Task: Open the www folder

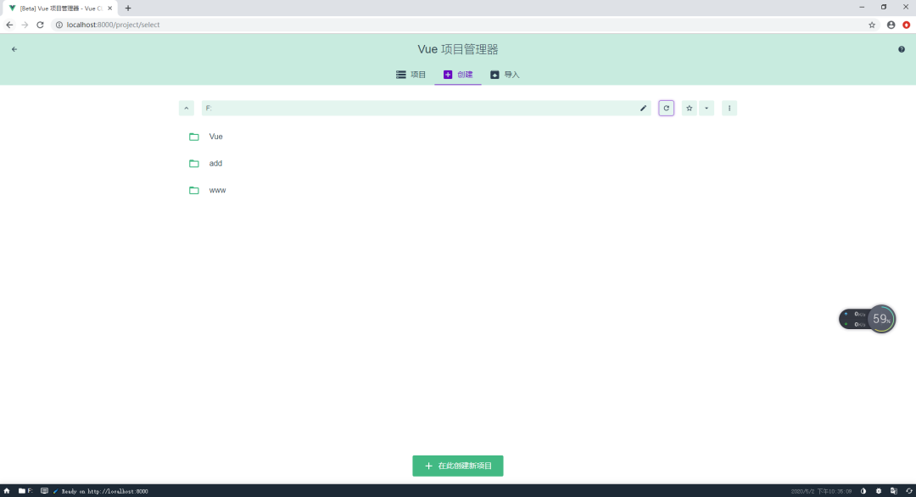Action: pos(217,191)
